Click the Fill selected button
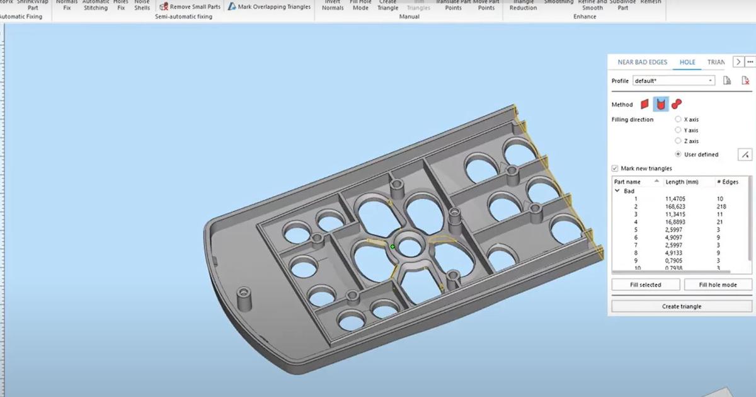 point(644,284)
